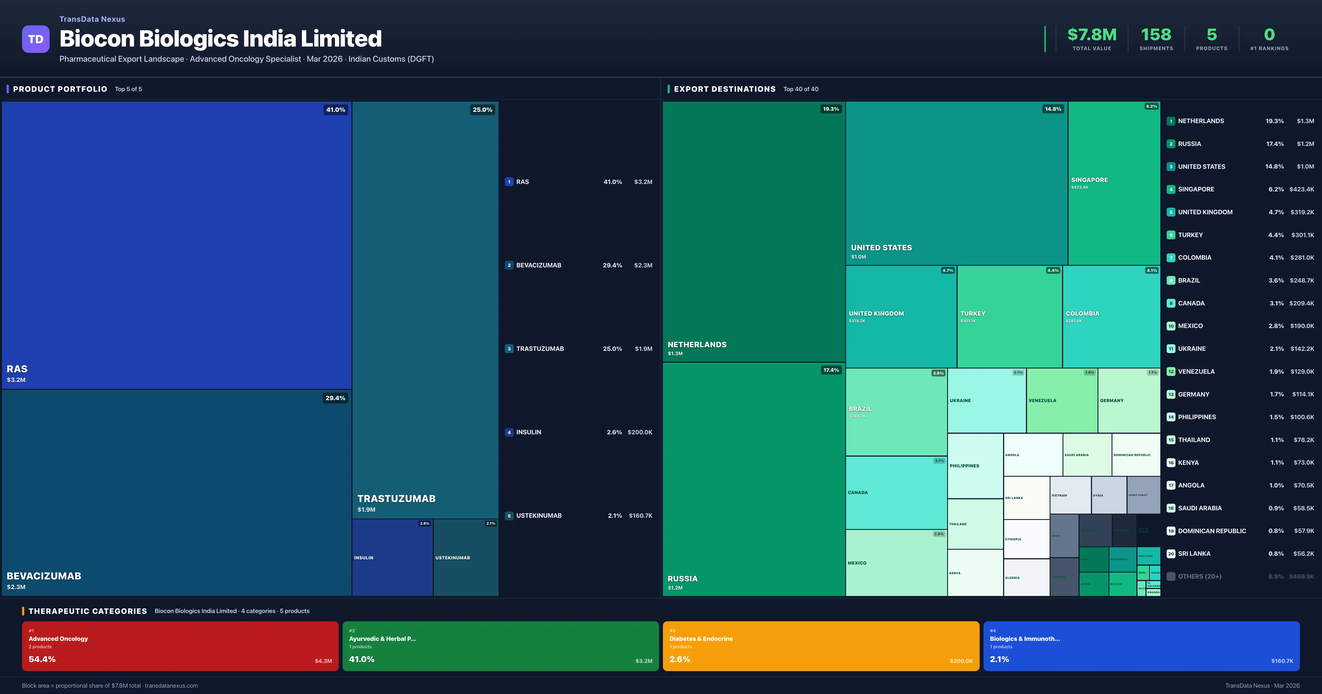Image resolution: width=1322 pixels, height=694 pixels.
Task: Click the OTHERS (20+) gray legend icon
Action: 1171,576
